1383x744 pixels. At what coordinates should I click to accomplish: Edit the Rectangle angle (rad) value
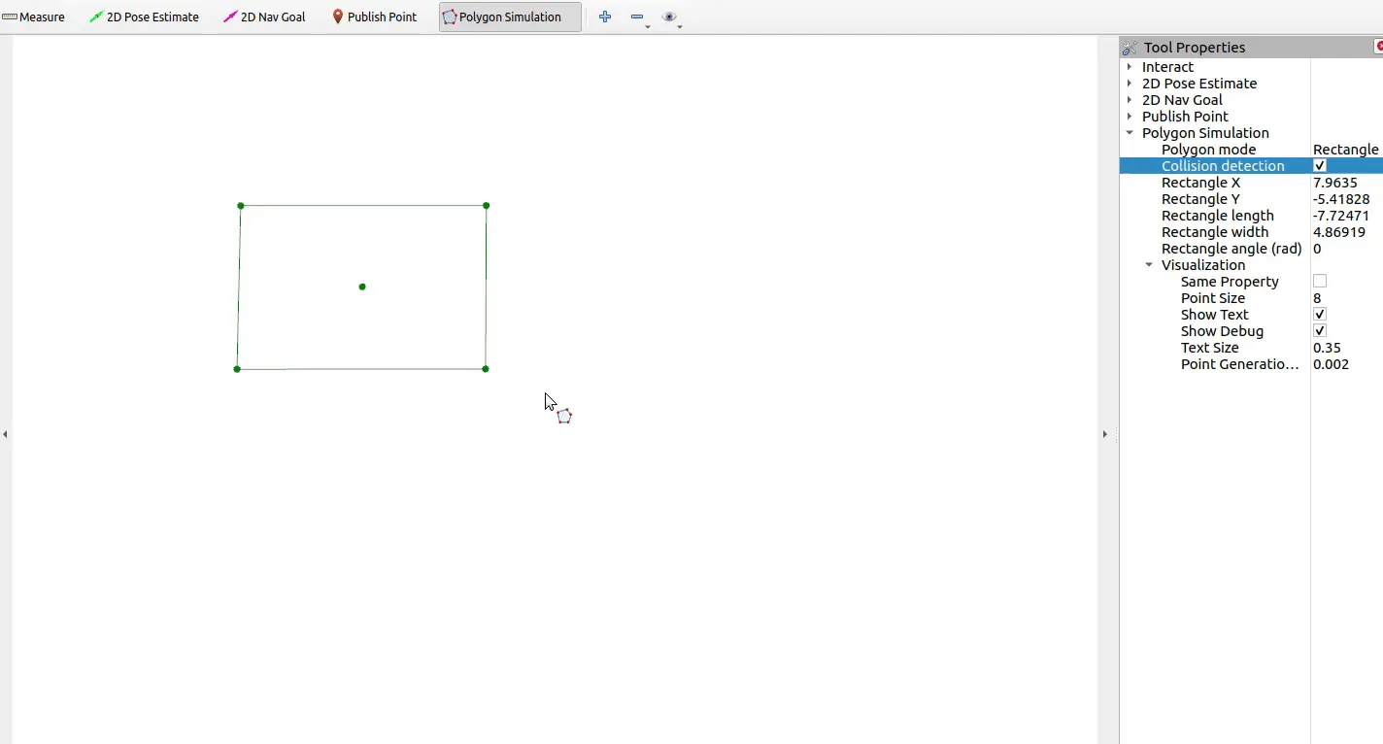1347,249
